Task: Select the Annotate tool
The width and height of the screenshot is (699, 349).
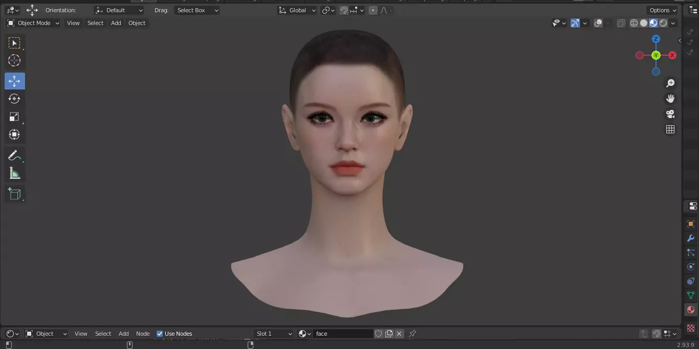Action: click(x=14, y=155)
